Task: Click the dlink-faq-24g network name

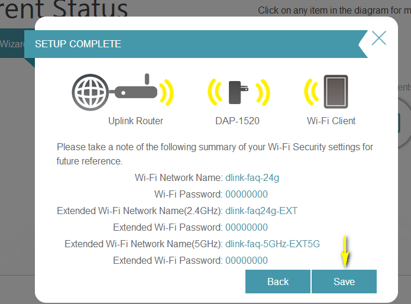Action: click(x=252, y=177)
